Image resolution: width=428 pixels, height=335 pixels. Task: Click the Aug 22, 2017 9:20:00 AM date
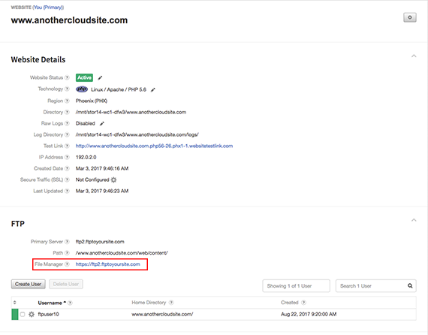click(309, 314)
